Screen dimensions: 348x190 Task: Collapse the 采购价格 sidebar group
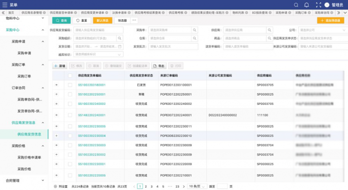coord(43,146)
